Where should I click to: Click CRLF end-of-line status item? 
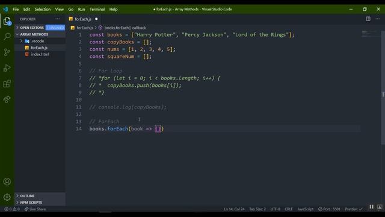(x=289, y=209)
